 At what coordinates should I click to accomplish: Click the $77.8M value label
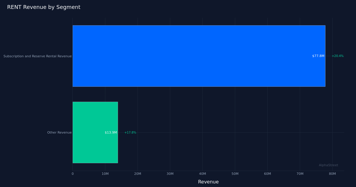pyautogui.click(x=318, y=56)
